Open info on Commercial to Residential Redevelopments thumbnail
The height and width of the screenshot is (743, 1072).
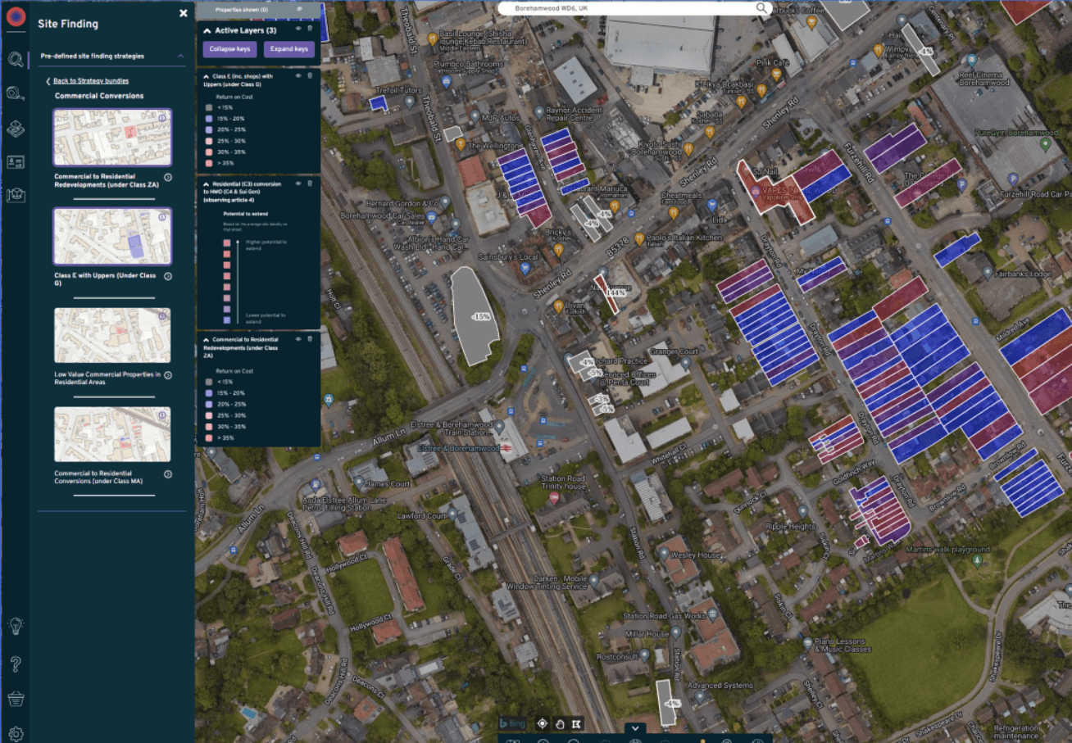pos(162,118)
